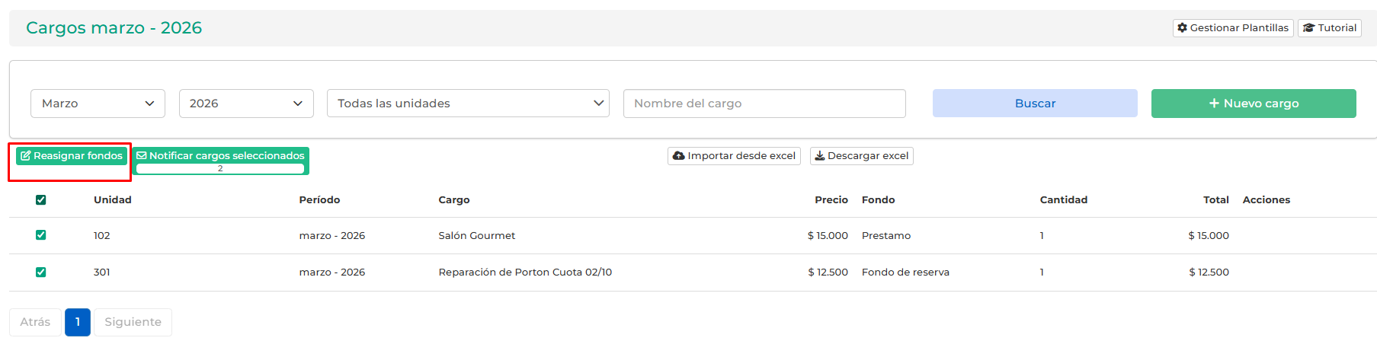Click the Nombre del cargo search field
Image resolution: width=1377 pixels, height=357 pixels.
[764, 104]
